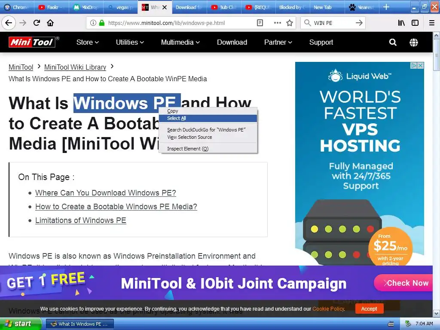Switch to the vegas search tab
The width and height of the screenshot is (440, 330).
[121, 7]
